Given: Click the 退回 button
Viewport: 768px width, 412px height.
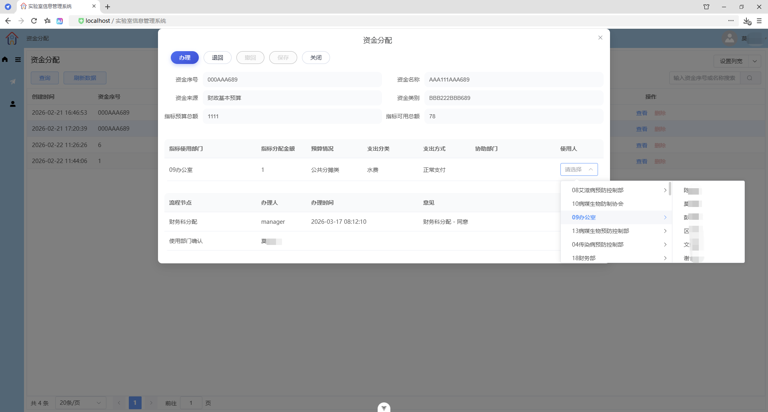Looking at the screenshot, I should point(218,58).
